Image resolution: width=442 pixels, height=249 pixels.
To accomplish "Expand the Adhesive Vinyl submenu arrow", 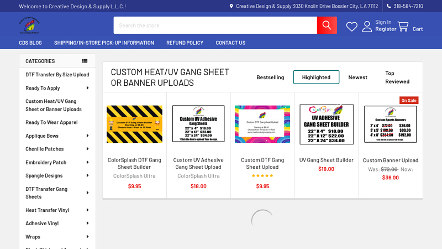I will [87, 224].
